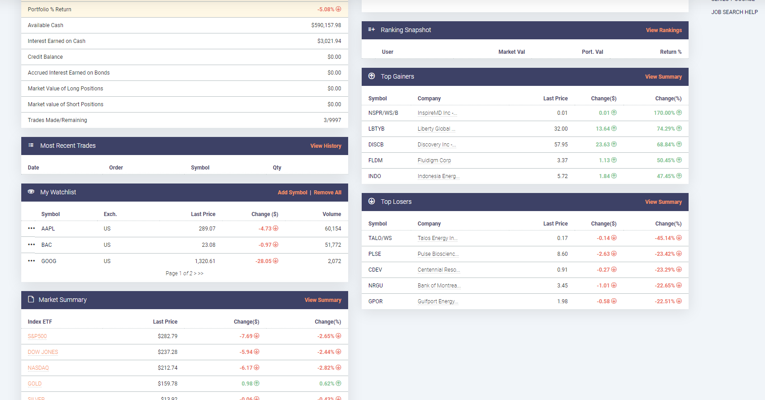The height and width of the screenshot is (400, 765).
Task: Go to next watchlist page arrow
Action: [x=195, y=273]
